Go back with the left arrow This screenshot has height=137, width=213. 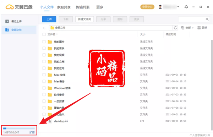(44, 28)
